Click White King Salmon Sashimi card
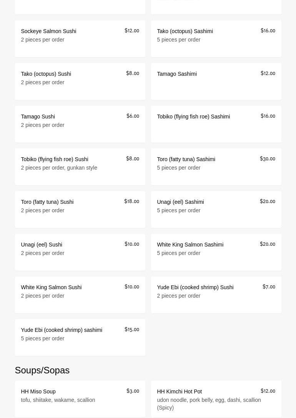Viewport: 296px width, 418px height. (216, 252)
